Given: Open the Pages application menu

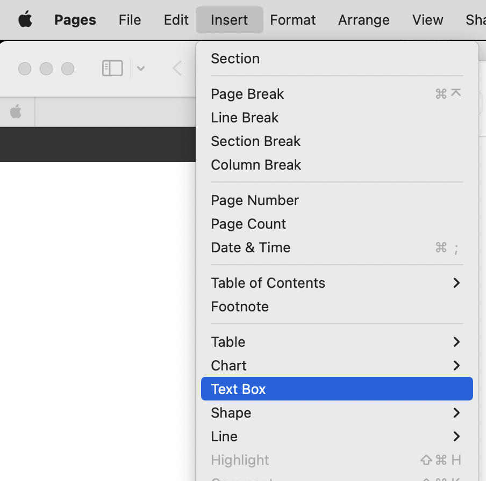Looking at the screenshot, I should (75, 20).
